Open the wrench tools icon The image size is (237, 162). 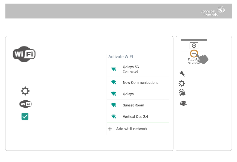(x=182, y=74)
